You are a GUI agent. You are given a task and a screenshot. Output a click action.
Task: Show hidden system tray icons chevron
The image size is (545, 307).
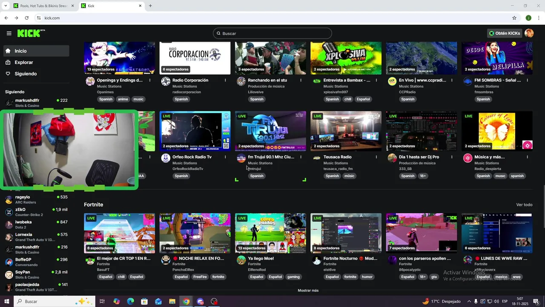469,301
